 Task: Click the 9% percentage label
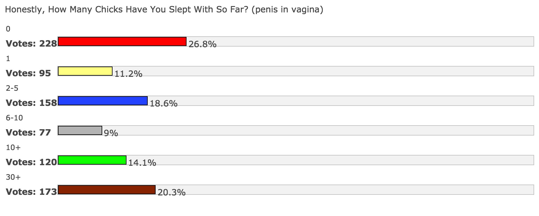[111, 133]
